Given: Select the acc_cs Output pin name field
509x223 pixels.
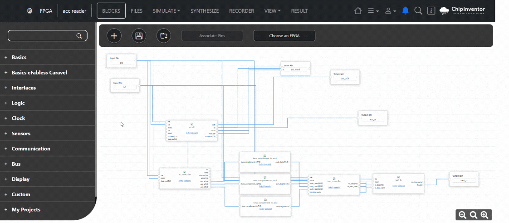Looking at the screenshot, I should click(372, 119).
